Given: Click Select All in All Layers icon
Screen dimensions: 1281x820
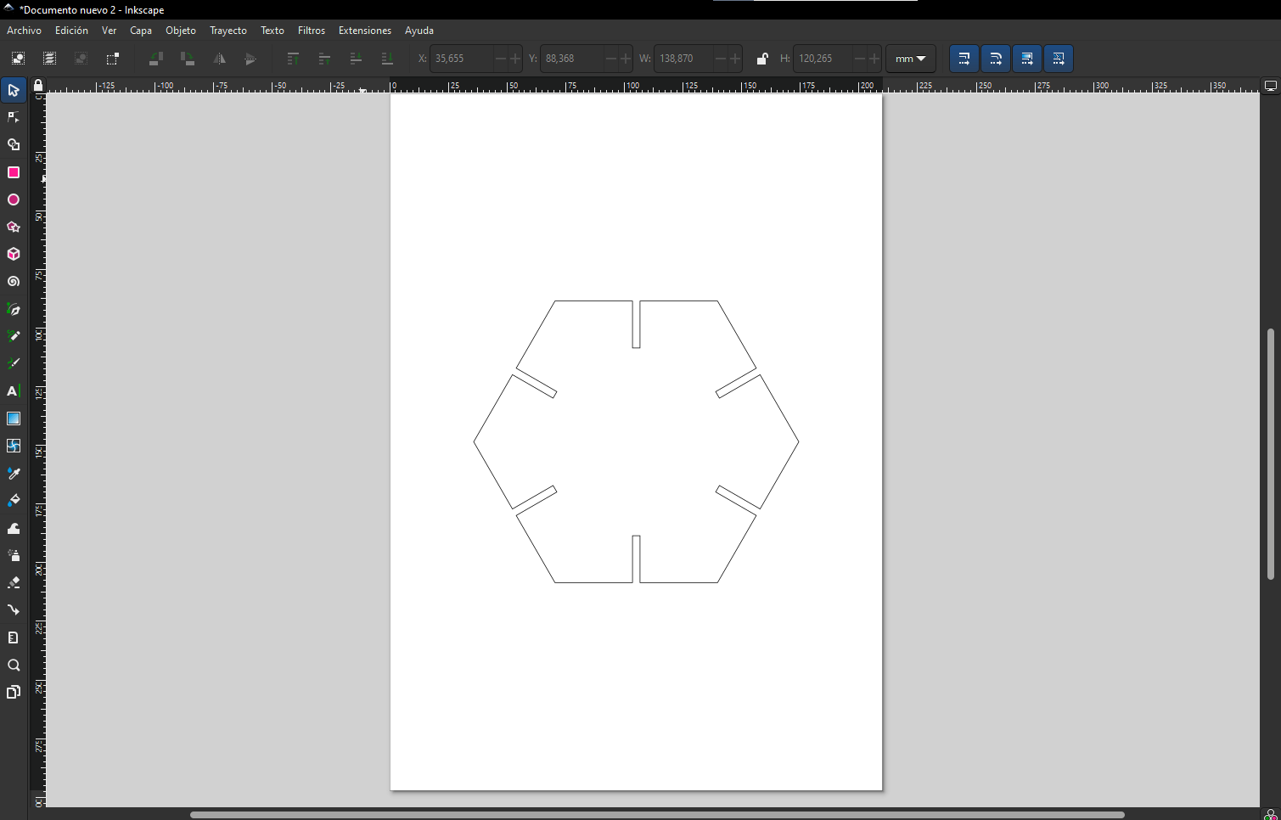Looking at the screenshot, I should click(49, 59).
